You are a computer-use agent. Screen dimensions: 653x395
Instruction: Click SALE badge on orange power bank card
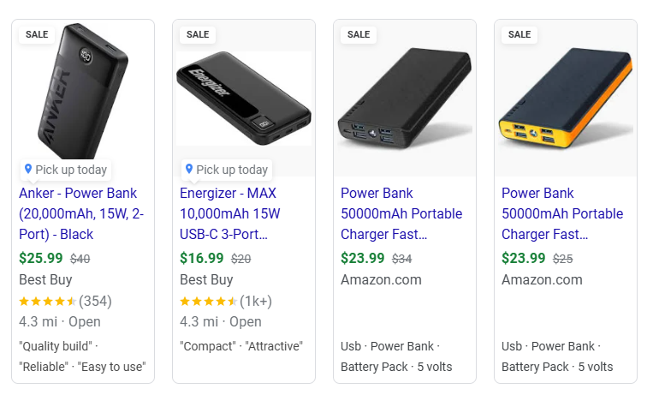click(519, 34)
